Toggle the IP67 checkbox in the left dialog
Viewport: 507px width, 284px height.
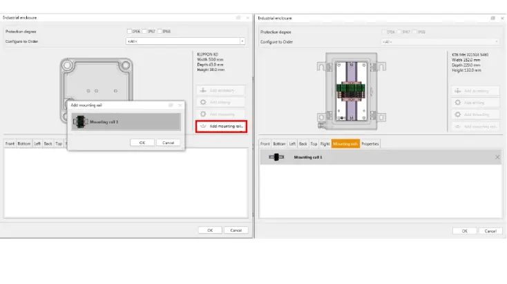point(145,31)
